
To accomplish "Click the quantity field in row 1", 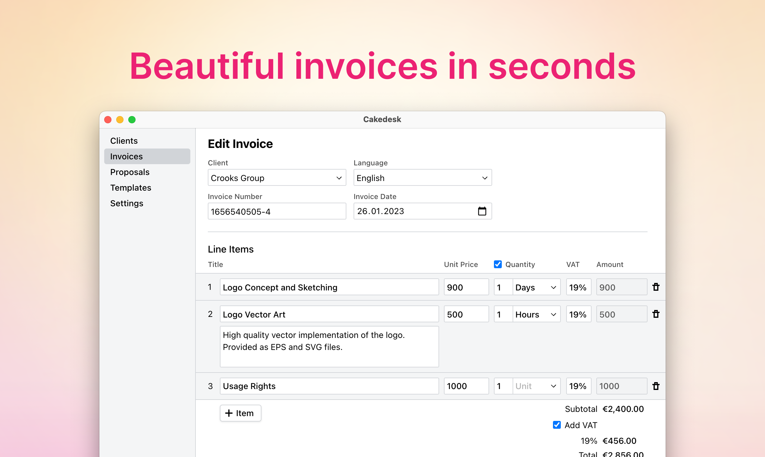I will click(503, 287).
